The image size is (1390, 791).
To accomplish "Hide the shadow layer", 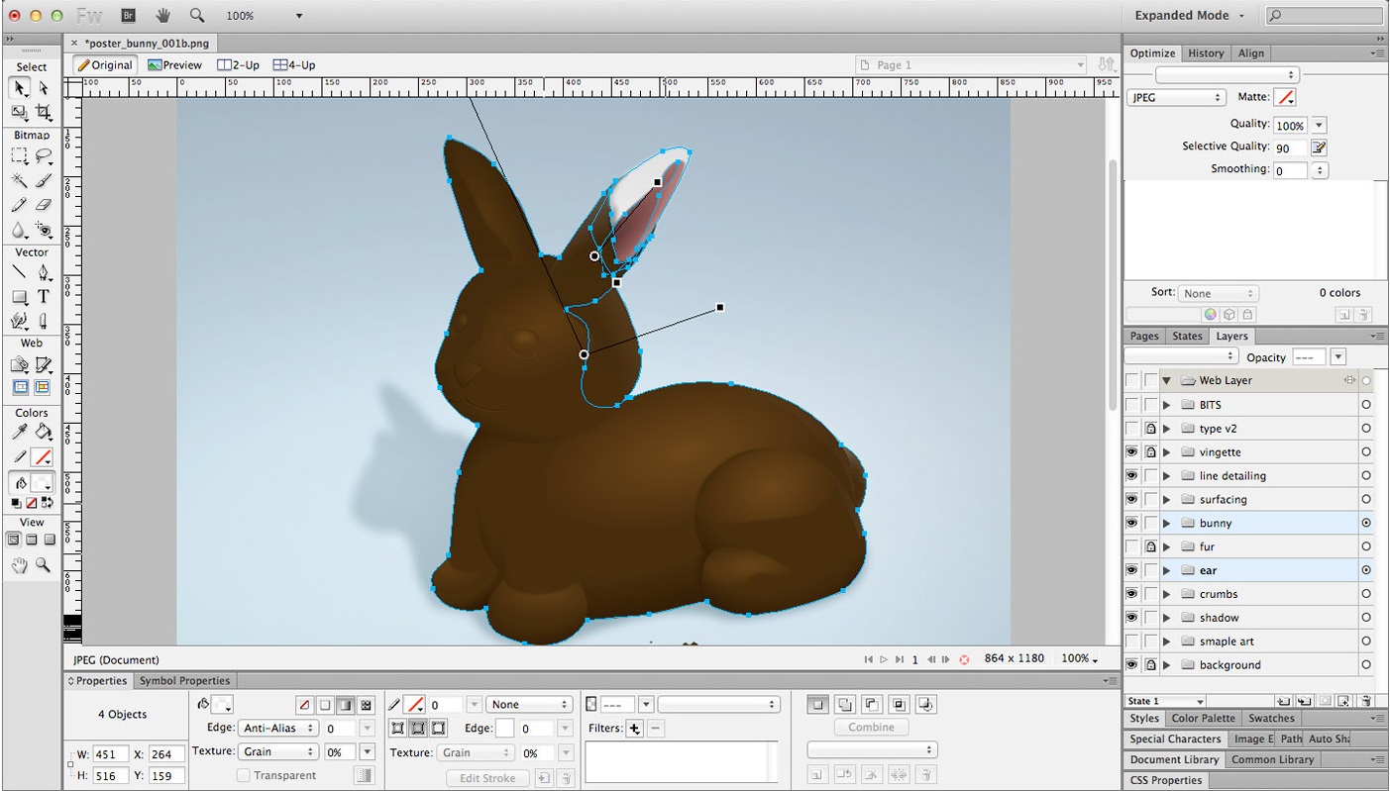I will coord(1131,618).
